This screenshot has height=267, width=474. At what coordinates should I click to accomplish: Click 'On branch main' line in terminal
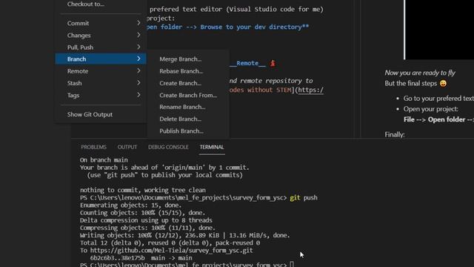[104, 160]
